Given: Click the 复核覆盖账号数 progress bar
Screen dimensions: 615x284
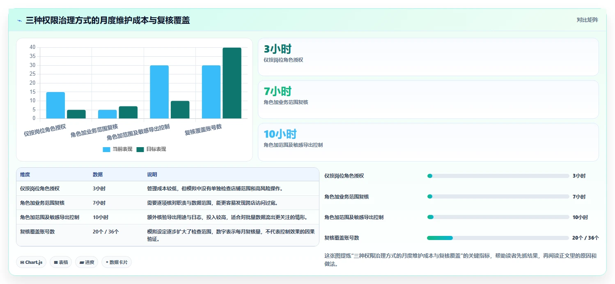Looking at the screenshot, I should click(498, 238).
